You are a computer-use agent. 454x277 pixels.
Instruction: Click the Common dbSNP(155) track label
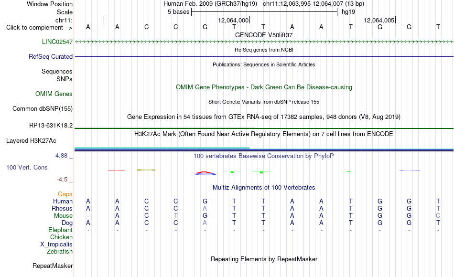coord(43,108)
